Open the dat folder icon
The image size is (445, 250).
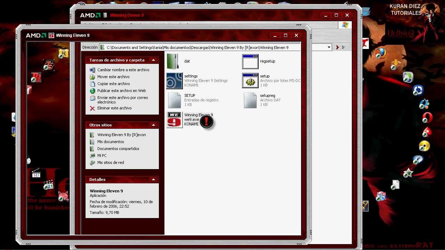[174, 61]
